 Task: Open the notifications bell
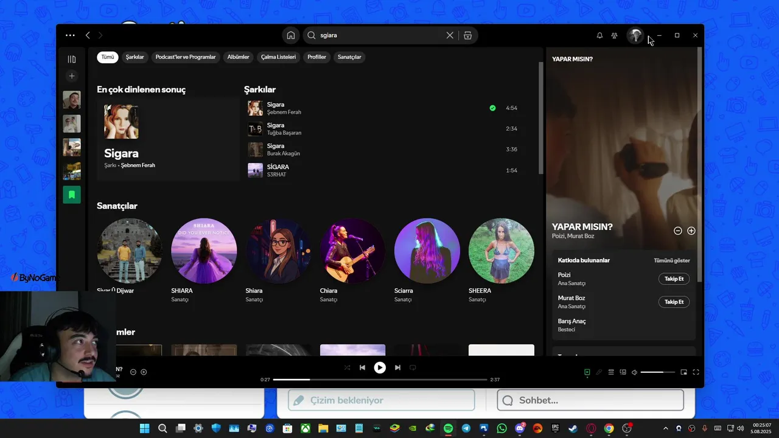tap(599, 35)
